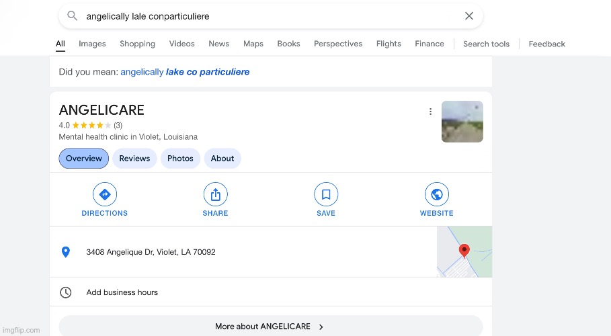Switch to the Images tab
The height and width of the screenshot is (336, 611).
click(92, 44)
